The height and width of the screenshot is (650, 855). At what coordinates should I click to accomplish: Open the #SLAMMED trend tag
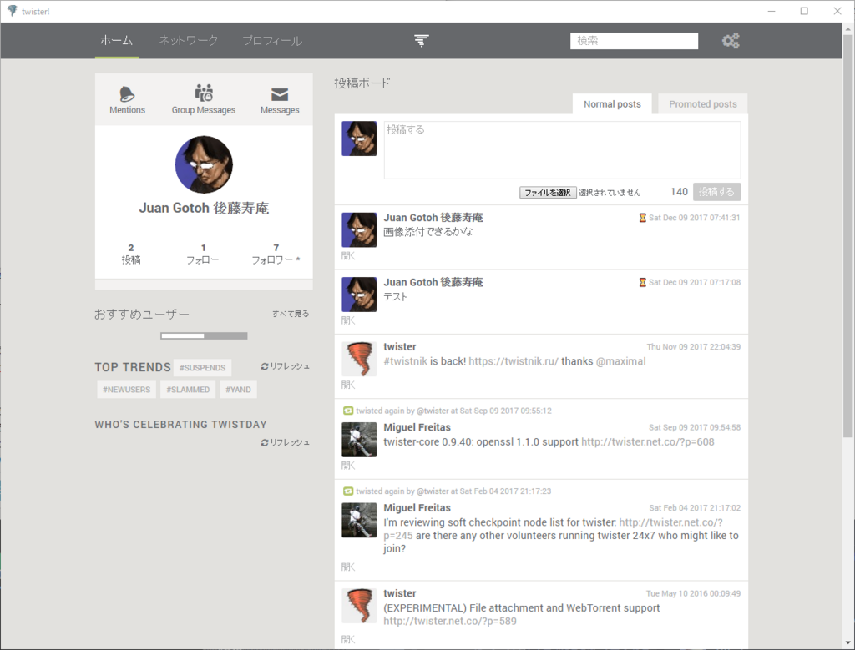pyautogui.click(x=188, y=390)
